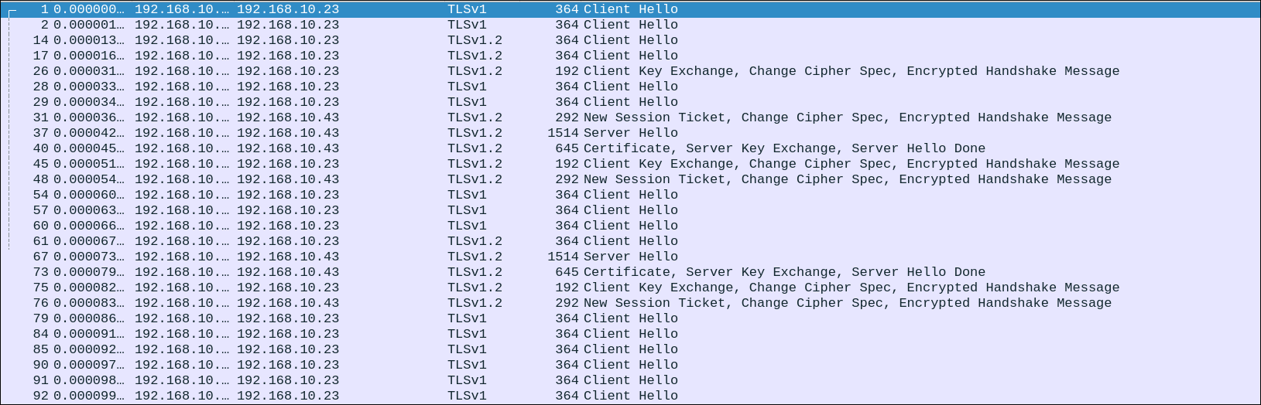Highlight packet 90 at time 0.000097

click(630, 365)
